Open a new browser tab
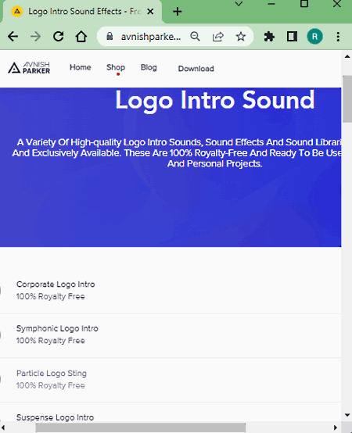 click(x=177, y=12)
